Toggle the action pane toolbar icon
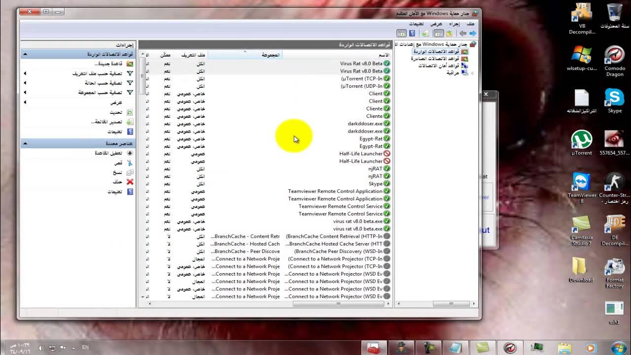The height and width of the screenshot is (355, 631). click(401, 34)
